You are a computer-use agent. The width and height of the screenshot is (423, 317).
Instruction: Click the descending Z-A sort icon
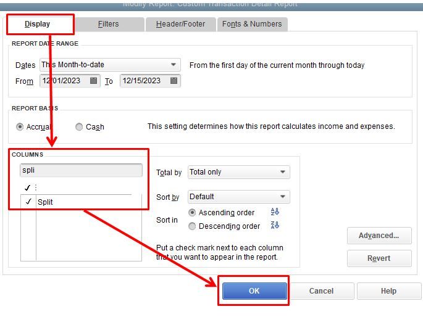click(x=275, y=225)
